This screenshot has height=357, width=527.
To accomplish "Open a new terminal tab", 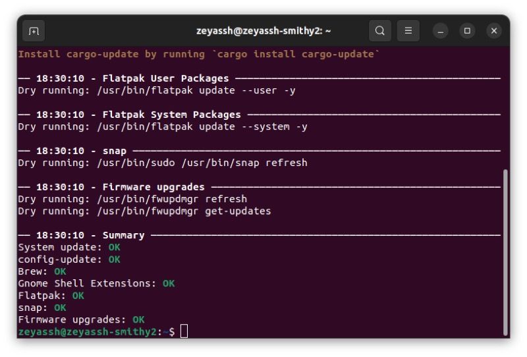I will click(34, 31).
